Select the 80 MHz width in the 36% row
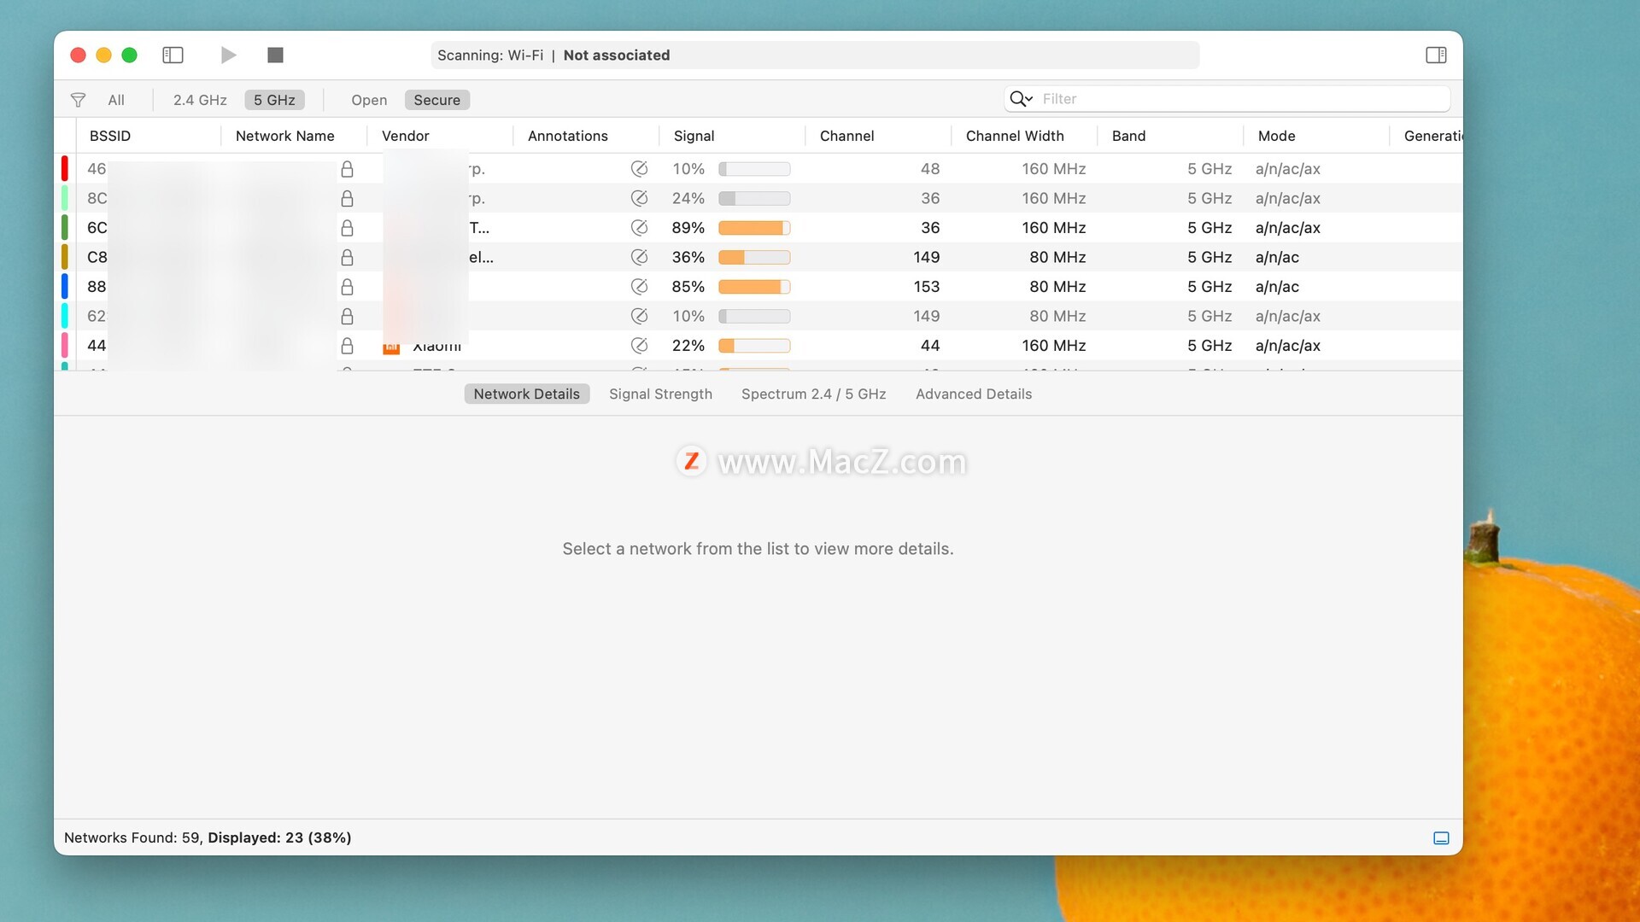Viewport: 1640px width, 922px height. tap(1057, 257)
